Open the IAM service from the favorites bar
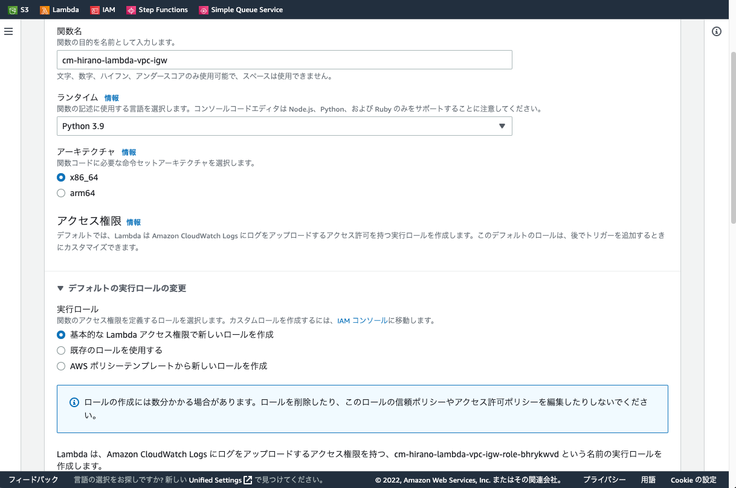This screenshot has width=736, height=488. pyautogui.click(x=103, y=10)
